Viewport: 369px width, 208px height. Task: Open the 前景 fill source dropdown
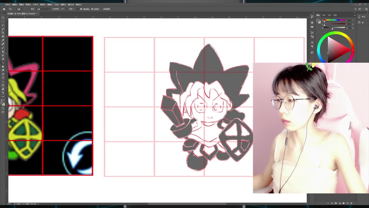click(x=20, y=9)
